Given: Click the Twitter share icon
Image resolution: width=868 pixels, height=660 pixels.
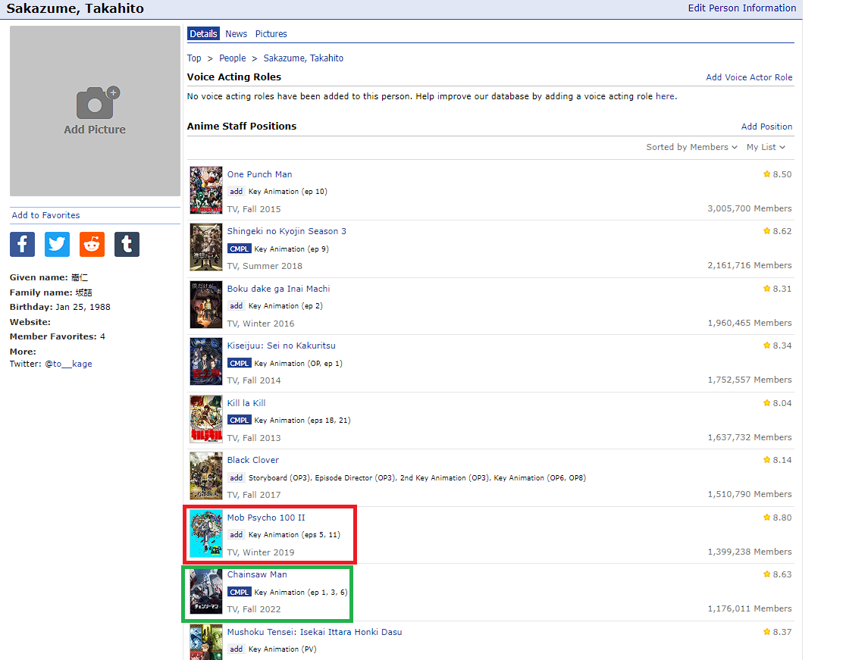Looking at the screenshot, I should (x=57, y=245).
